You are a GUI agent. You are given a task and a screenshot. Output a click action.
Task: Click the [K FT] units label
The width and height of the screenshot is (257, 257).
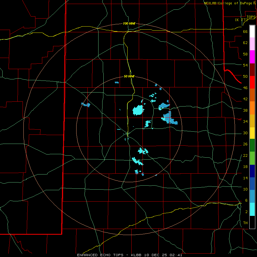tap(241, 20)
